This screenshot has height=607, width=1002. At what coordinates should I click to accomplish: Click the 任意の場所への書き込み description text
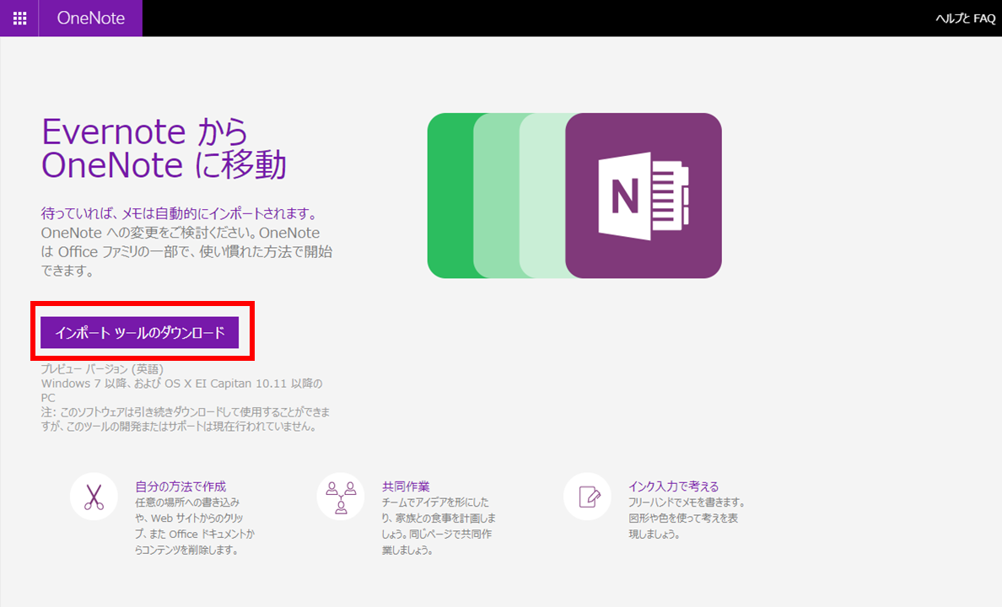click(195, 526)
